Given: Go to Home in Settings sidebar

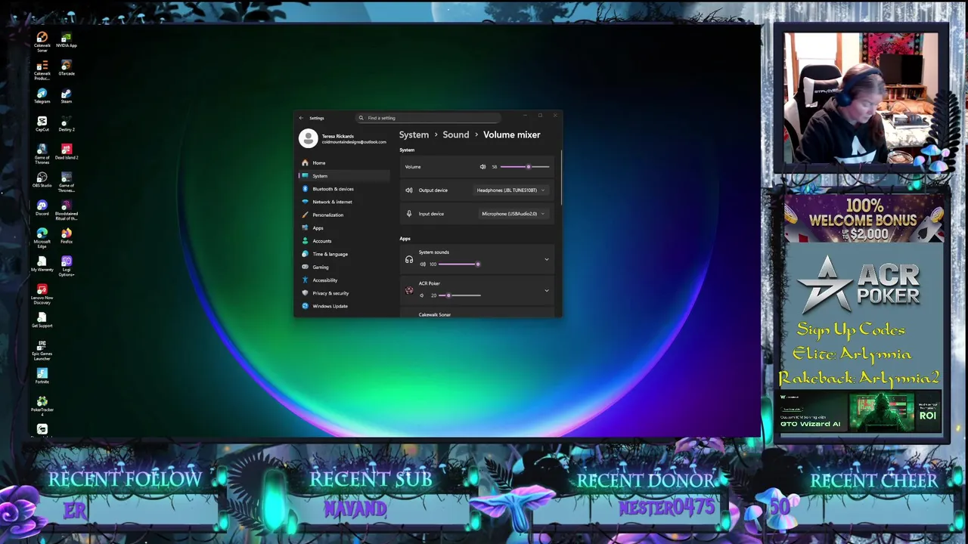Looking at the screenshot, I should coord(344,163).
